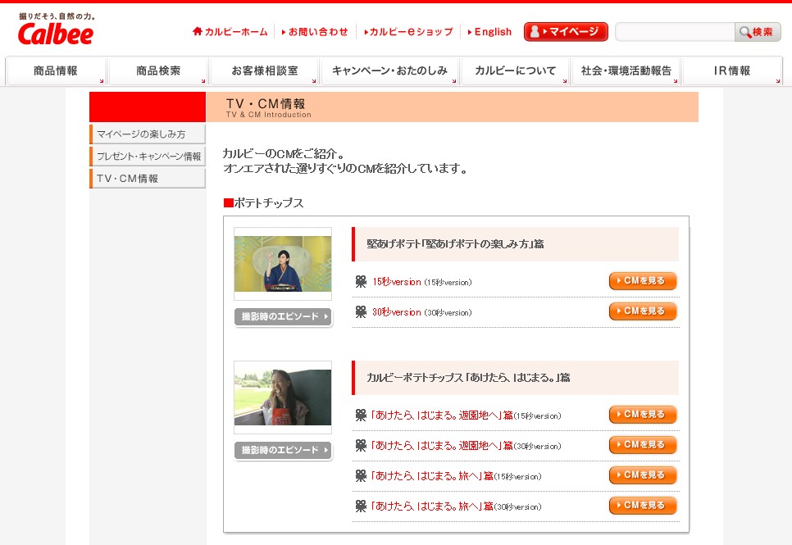792x545 pixels.
Task: Click CMを見る for 旅へ 15秒version
Action: coord(643,475)
